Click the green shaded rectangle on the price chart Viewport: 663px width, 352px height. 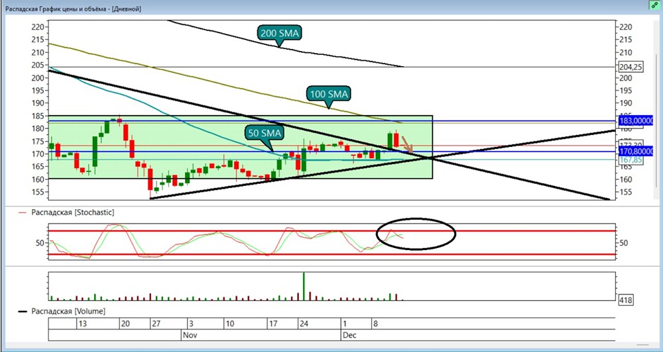241,147
